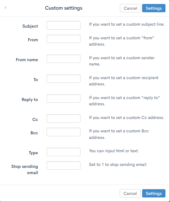The height and width of the screenshot is (202, 170).
Task: Click the Stop sending email label
Action: pyautogui.click(x=24, y=170)
